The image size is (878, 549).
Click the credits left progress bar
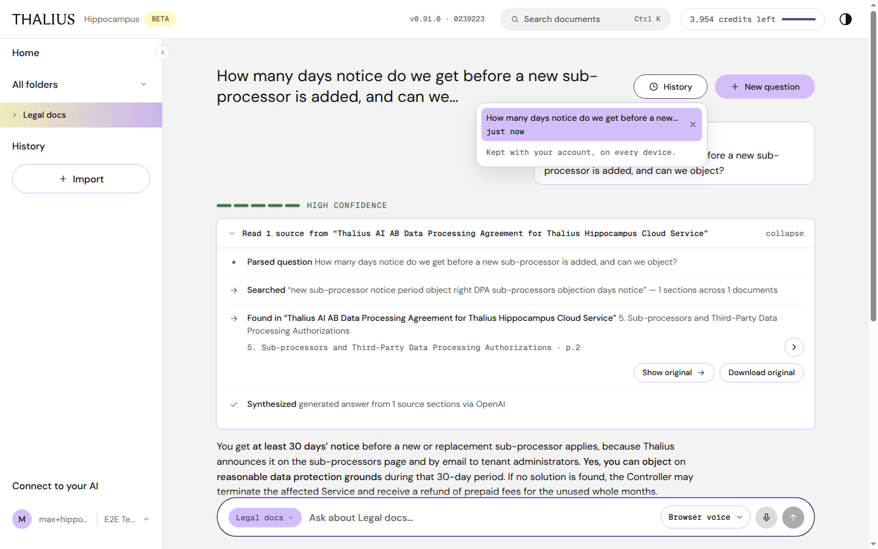799,19
